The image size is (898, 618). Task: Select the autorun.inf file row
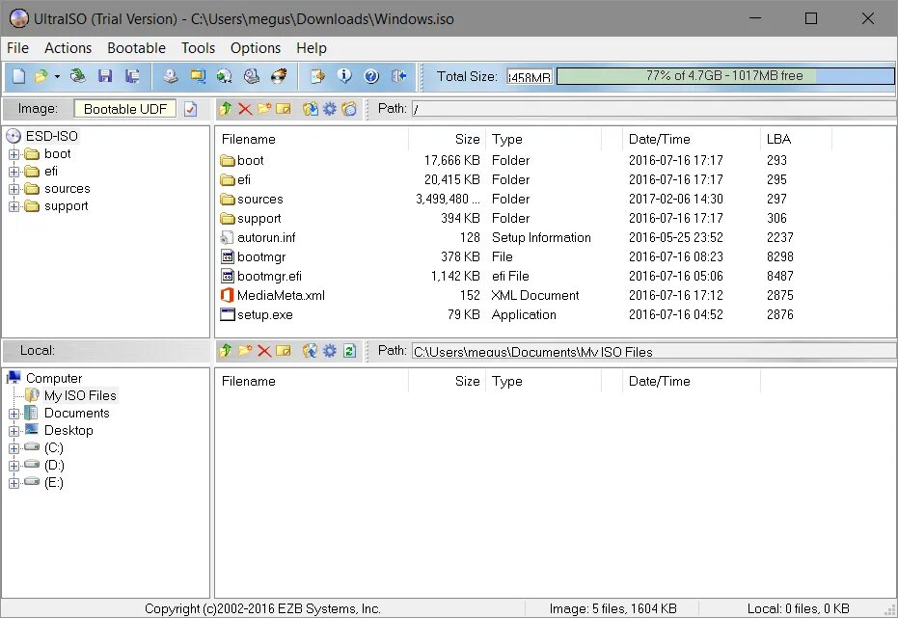[524, 237]
